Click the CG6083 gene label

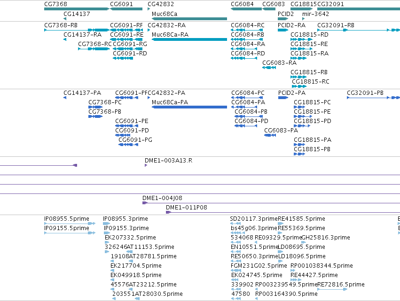pos(274,4)
